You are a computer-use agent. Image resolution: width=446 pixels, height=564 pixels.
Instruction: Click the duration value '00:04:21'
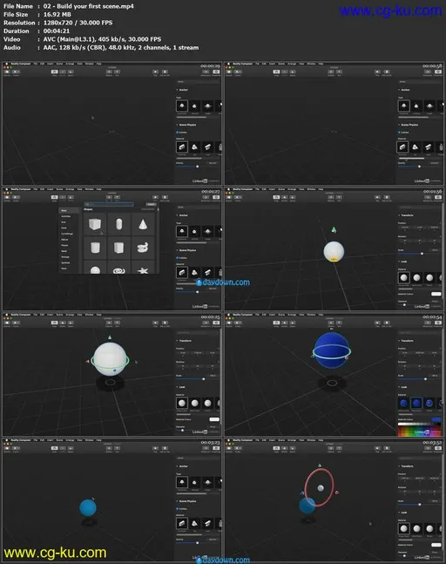pos(57,31)
